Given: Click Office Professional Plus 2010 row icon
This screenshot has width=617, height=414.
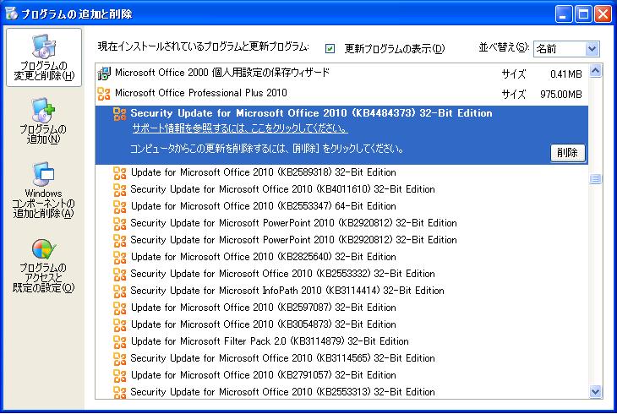Looking at the screenshot, I should tap(104, 94).
